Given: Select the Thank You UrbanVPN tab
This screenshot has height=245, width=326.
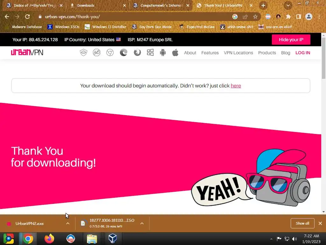Looking at the screenshot, I should point(224,5).
